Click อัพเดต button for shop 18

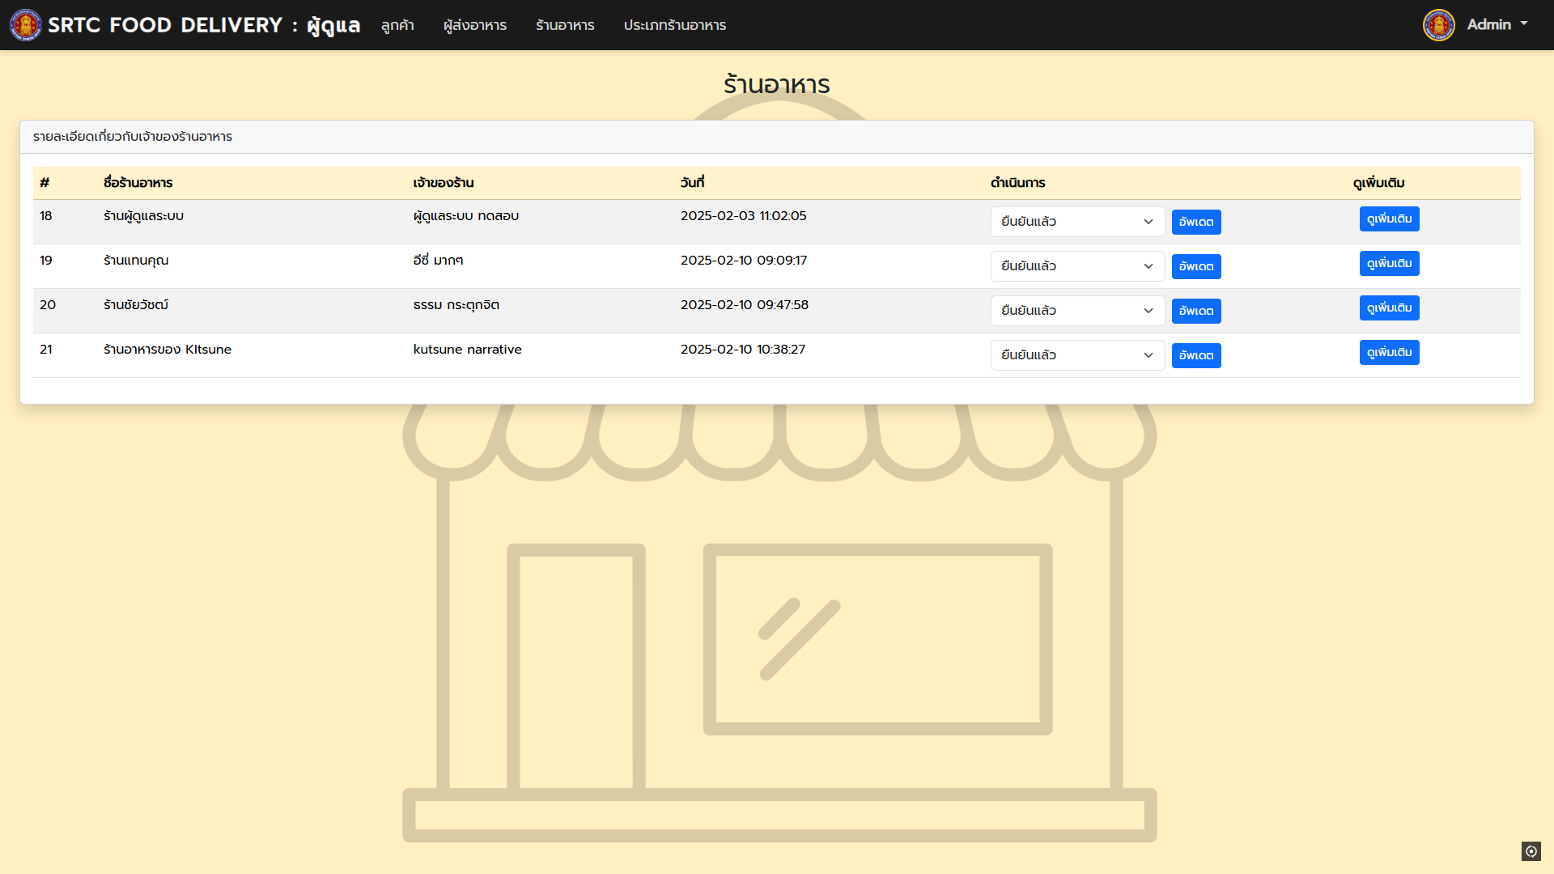[x=1195, y=222]
